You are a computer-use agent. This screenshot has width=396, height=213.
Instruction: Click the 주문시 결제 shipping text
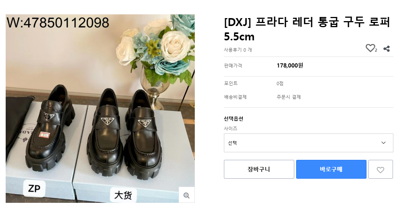(289, 97)
